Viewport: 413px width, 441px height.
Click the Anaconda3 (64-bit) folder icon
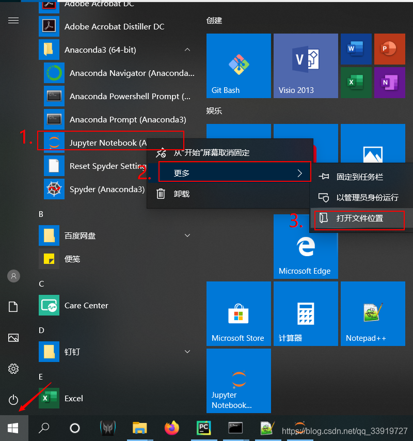(x=49, y=50)
